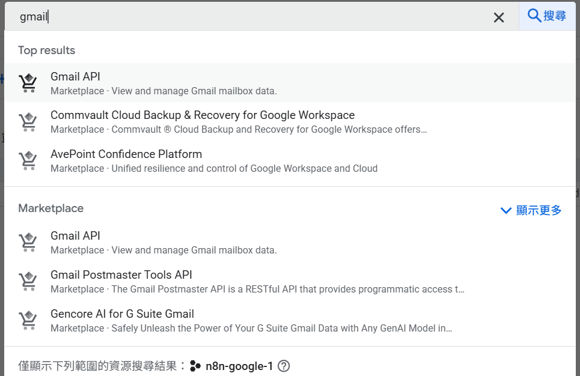
Task: Choose AvePoint Confidence Platform suggestion
Action: click(x=126, y=154)
